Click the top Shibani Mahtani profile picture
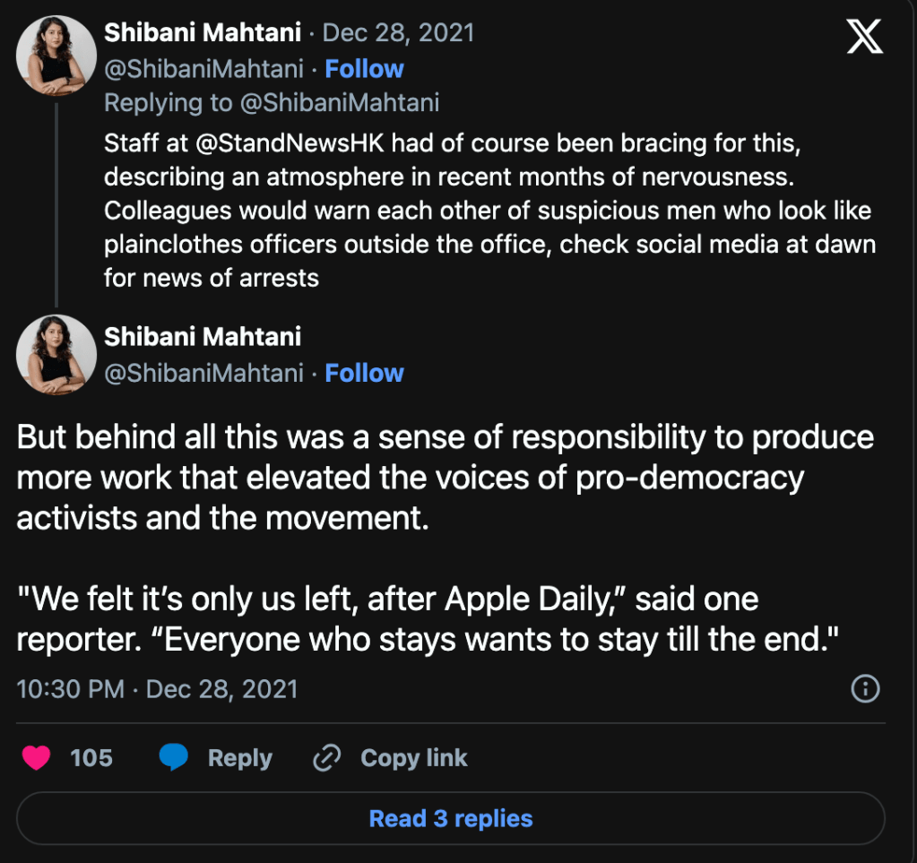The width and height of the screenshot is (917, 863). click(56, 56)
